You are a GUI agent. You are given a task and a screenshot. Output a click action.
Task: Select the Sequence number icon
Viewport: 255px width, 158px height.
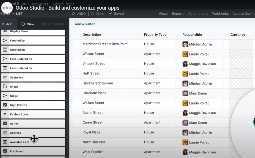[5, 77]
